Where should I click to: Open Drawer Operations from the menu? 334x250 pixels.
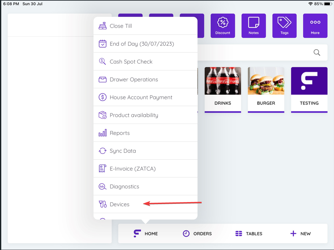pyautogui.click(x=134, y=79)
